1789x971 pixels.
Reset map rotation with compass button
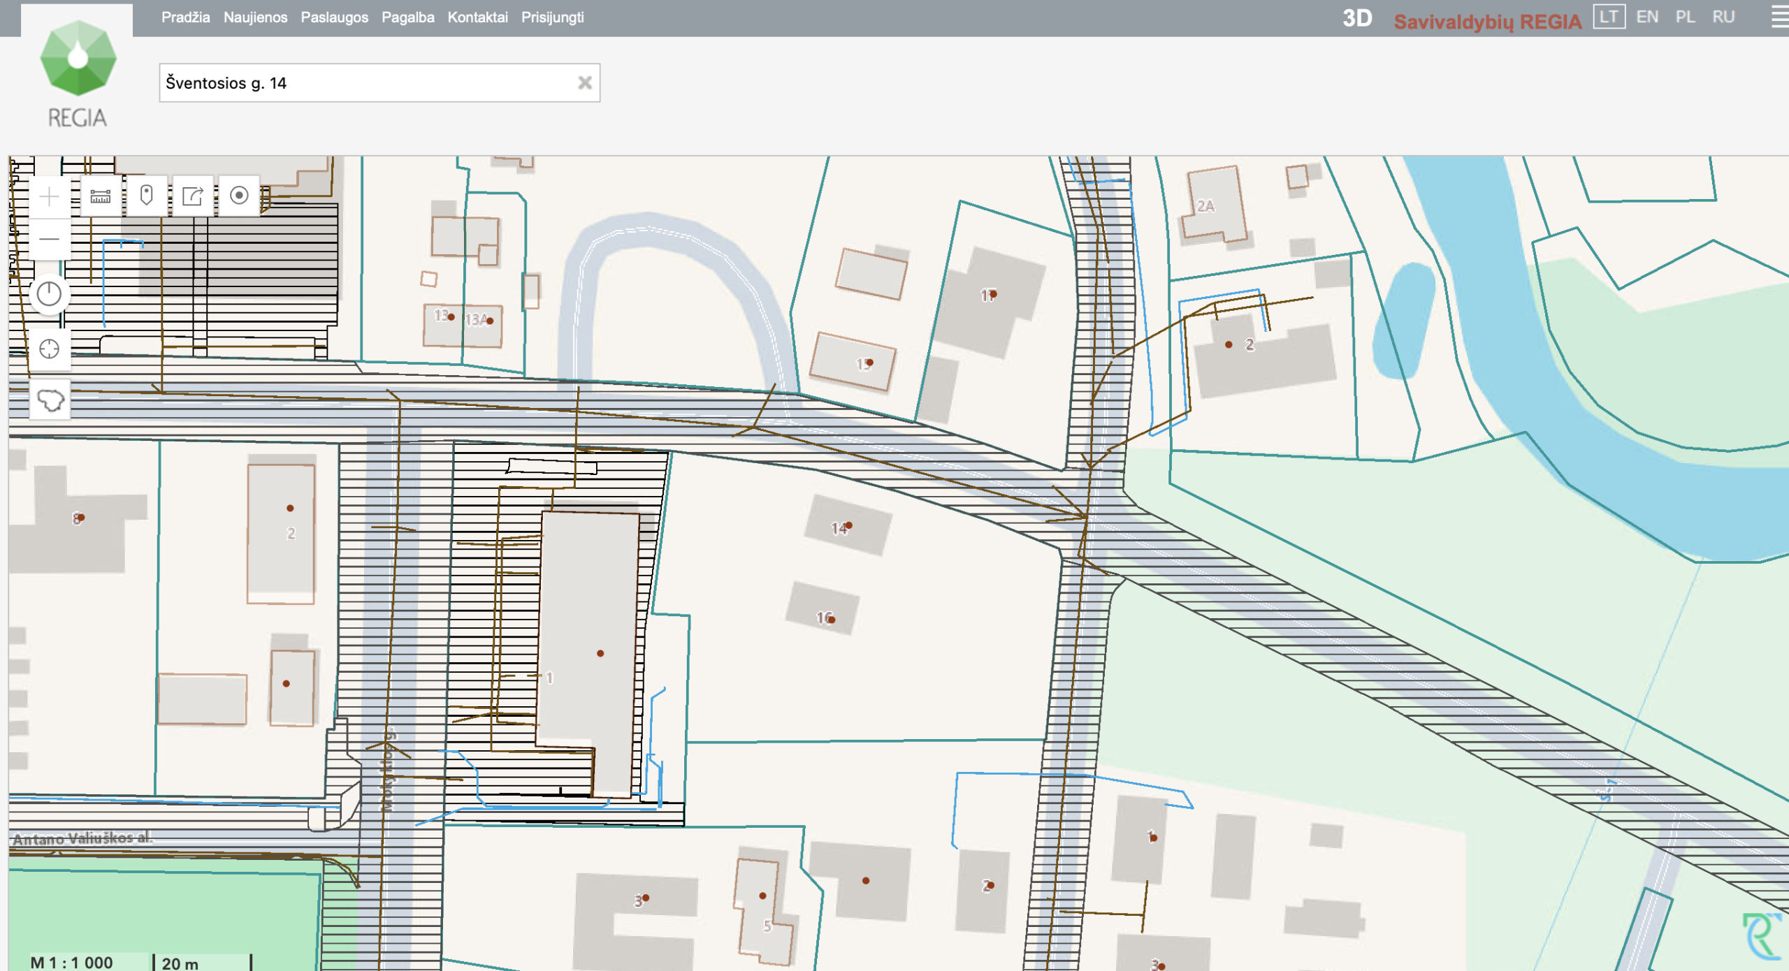[49, 294]
